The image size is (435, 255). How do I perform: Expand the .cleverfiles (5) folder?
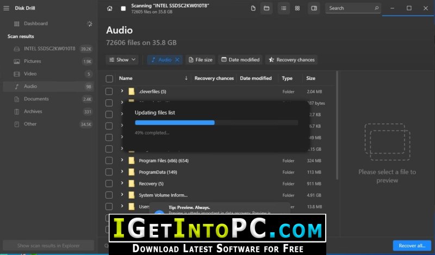pyautogui.click(x=122, y=91)
